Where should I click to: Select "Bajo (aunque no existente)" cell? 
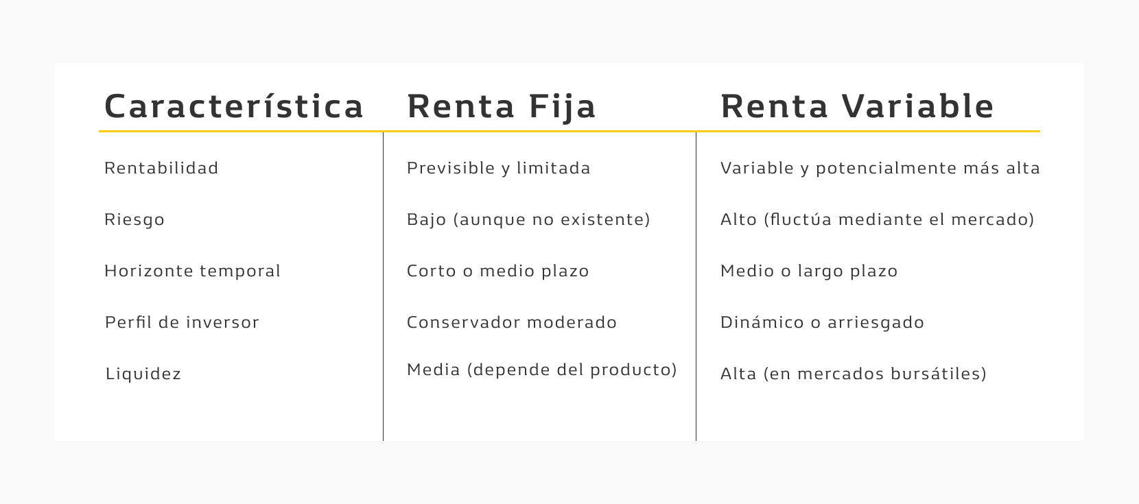pos(528,219)
